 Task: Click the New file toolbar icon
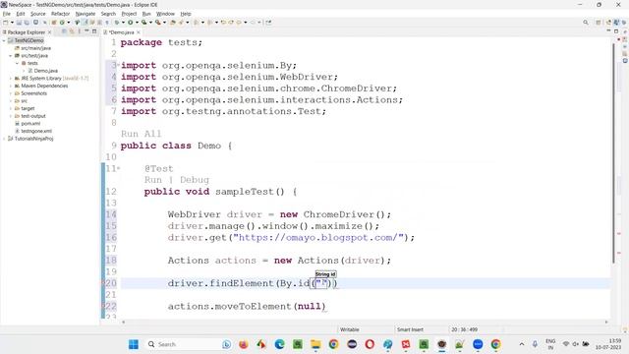(x=6, y=23)
